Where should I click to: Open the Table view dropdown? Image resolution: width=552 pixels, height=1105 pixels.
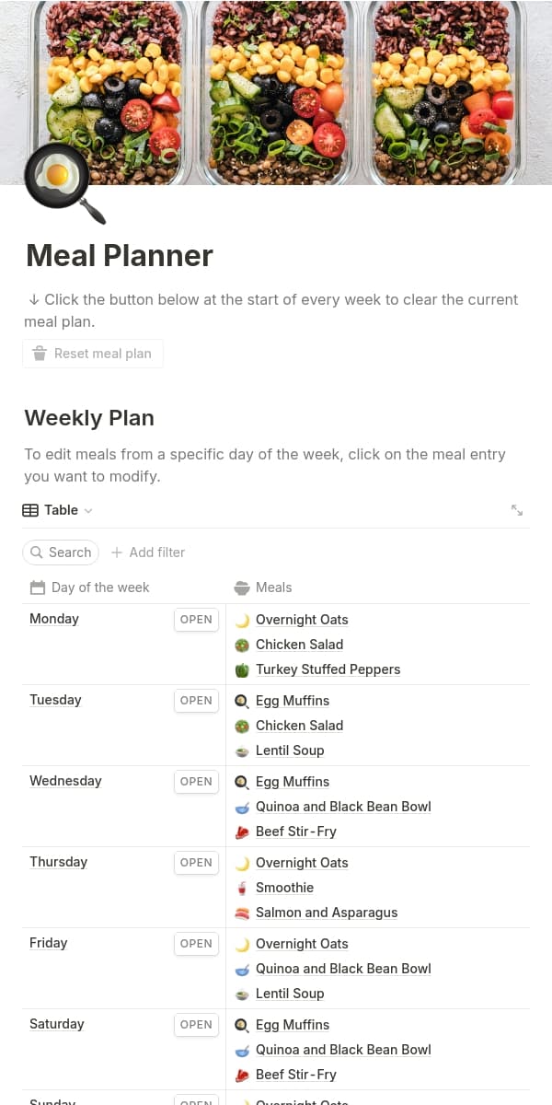(58, 510)
